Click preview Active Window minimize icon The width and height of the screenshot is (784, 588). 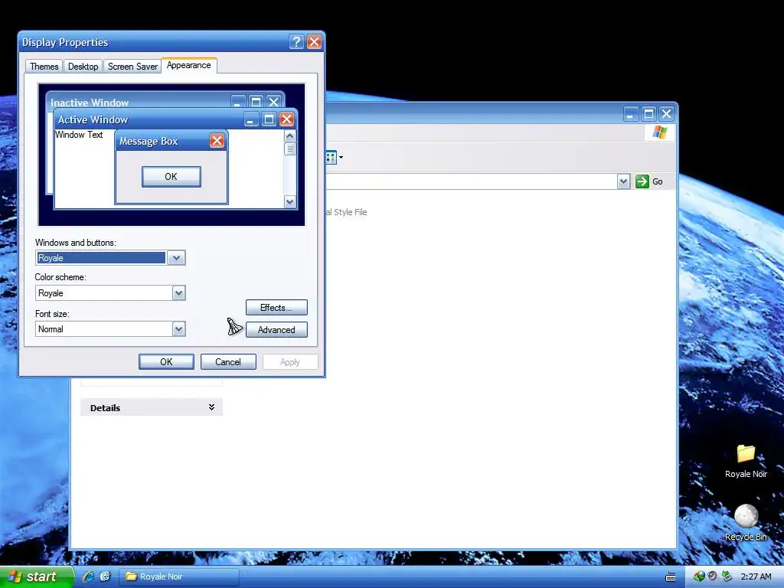coord(251,119)
